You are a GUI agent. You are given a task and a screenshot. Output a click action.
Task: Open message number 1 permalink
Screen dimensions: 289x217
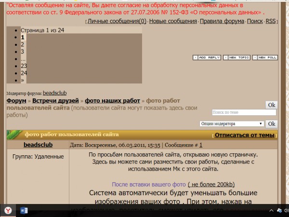click(201, 145)
